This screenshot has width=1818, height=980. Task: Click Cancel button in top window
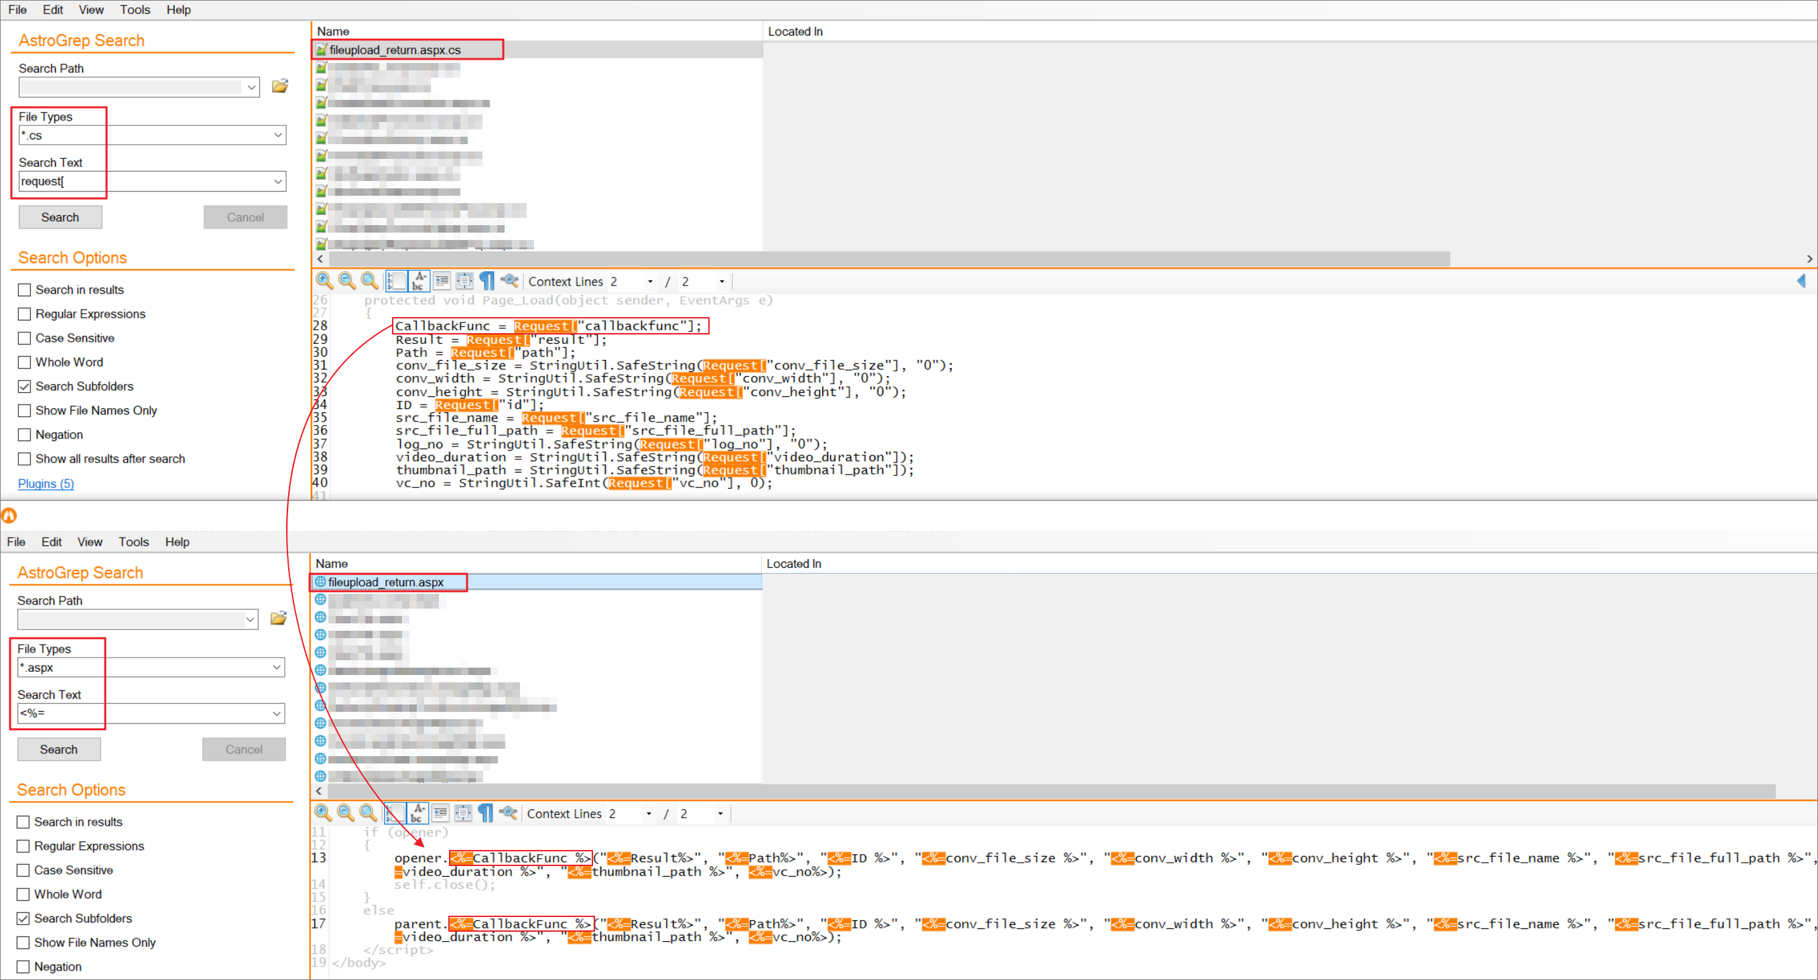click(x=245, y=217)
